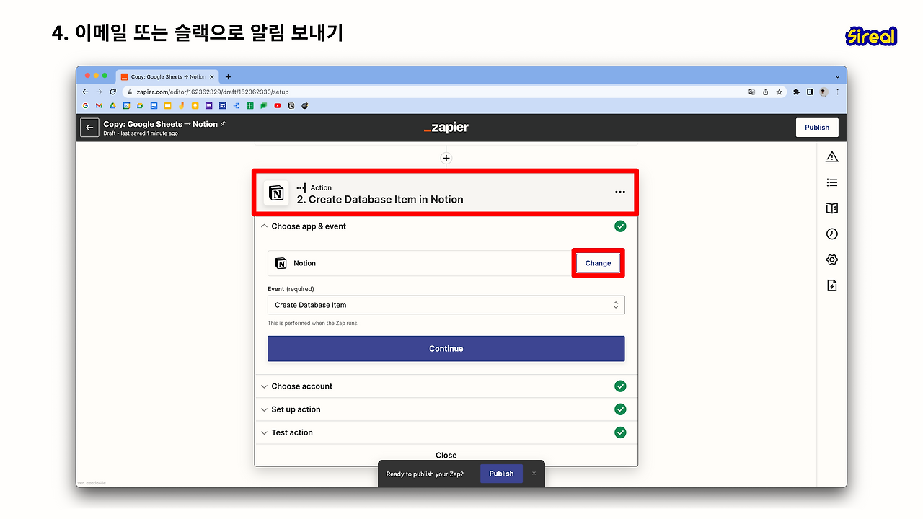Click the Change button next to Notion
Viewport: 923px width, 519px height.
(598, 263)
